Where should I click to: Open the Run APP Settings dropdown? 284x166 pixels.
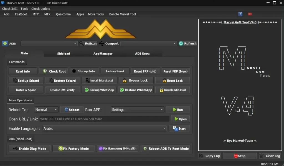[138, 110]
